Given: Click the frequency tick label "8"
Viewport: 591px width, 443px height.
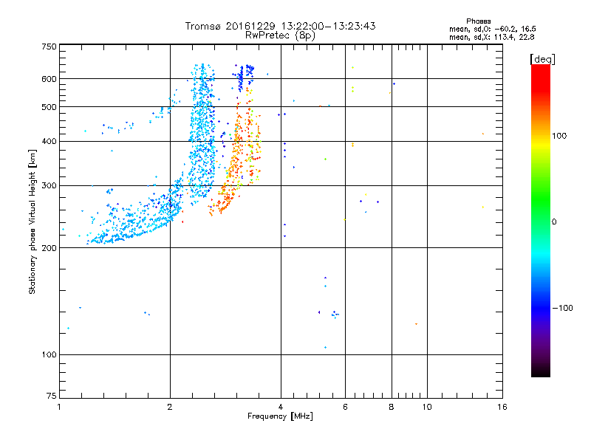Looking at the screenshot, I should pos(392,408).
